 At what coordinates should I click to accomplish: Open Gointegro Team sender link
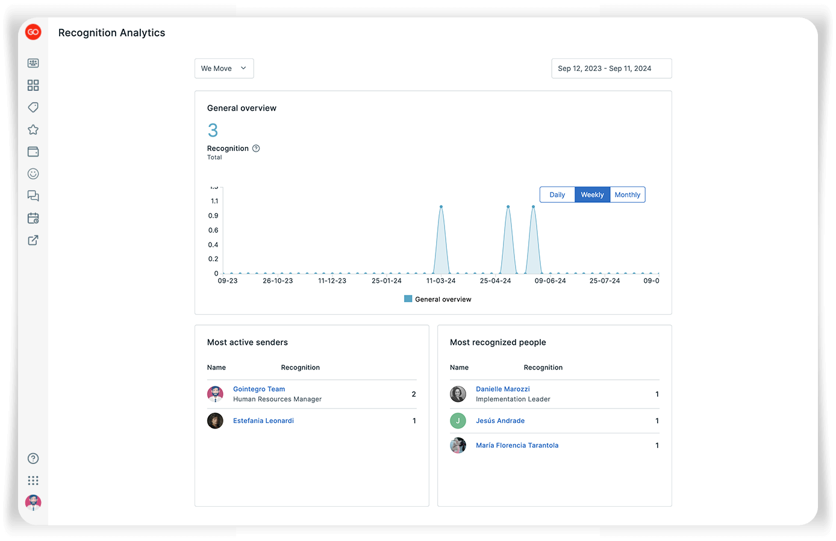(x=259, y=389)
